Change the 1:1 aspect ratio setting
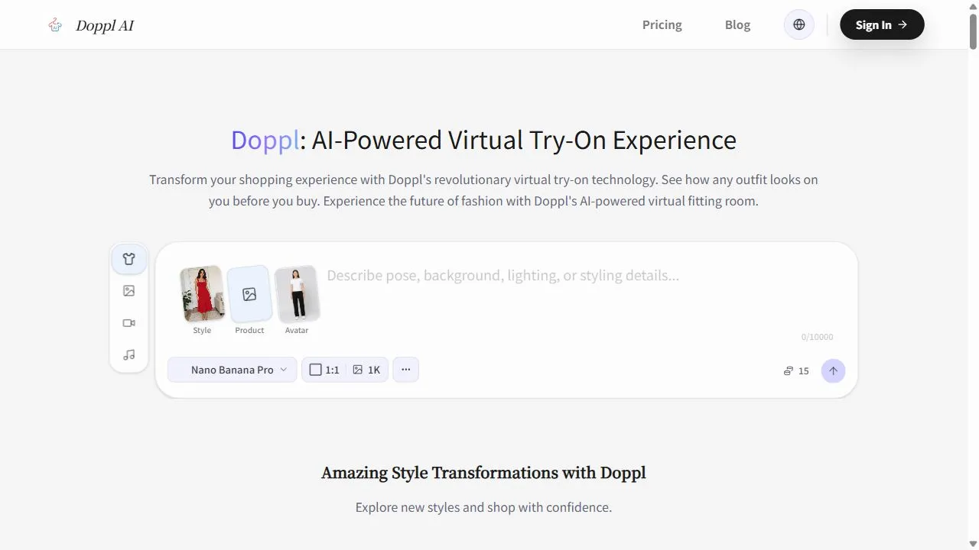This screenshot has width=979, height=550. click(x=324, y=370)
